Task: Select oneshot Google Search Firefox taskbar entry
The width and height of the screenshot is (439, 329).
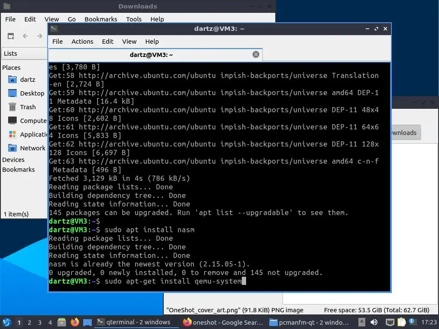Action: [223, 322]
